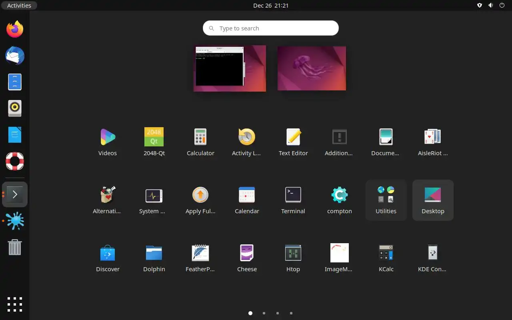Open the Videos app
This screenshot has width=512, height=320.
pos(108,142)
